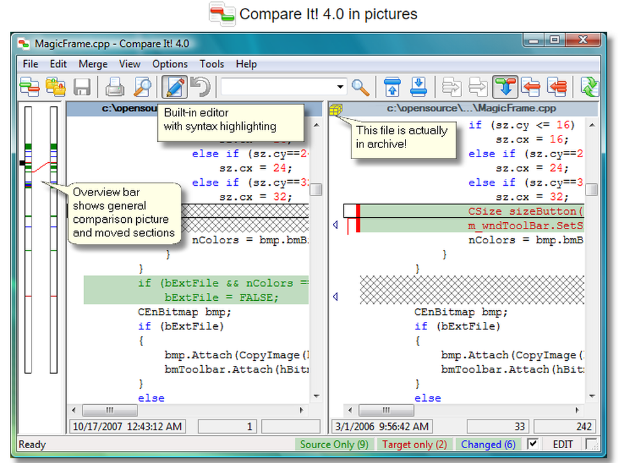The width and height of the screenshot is (619, 463).
Task: Open the compare files toolbar icon
Action: click(x=30, y=87)
